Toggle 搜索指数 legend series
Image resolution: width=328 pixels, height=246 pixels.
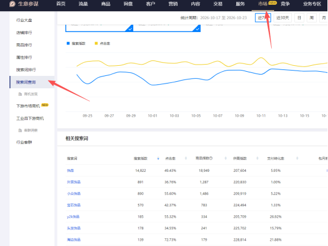point(76,43)
